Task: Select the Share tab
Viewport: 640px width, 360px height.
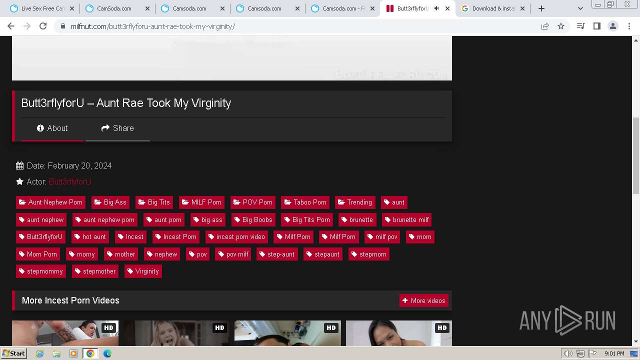Action: pos(117,128)
